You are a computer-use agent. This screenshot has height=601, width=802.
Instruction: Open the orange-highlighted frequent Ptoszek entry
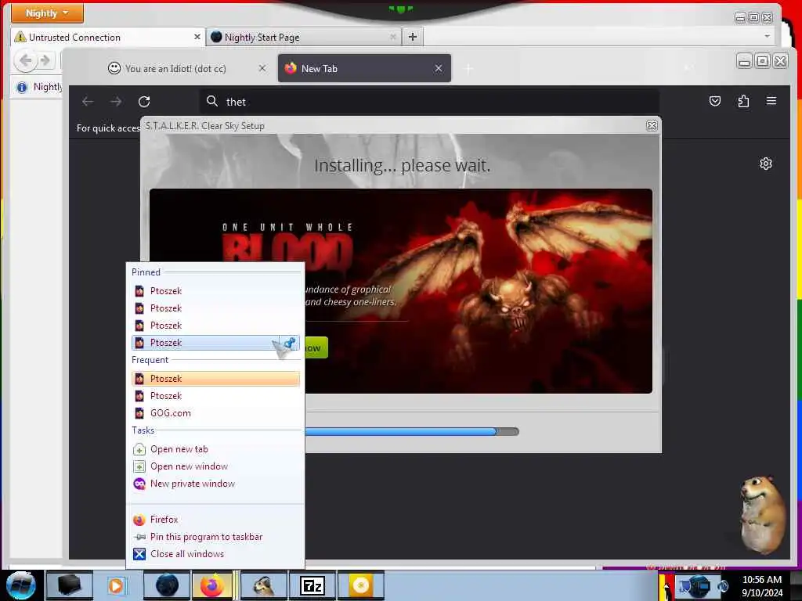[215, 379]
